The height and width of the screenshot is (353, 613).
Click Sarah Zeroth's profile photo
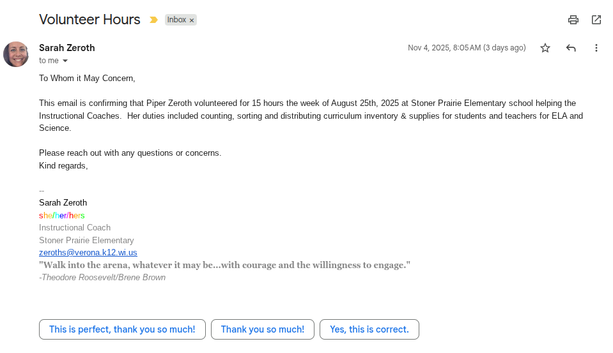pyautogui.click(x=16, y=54)
